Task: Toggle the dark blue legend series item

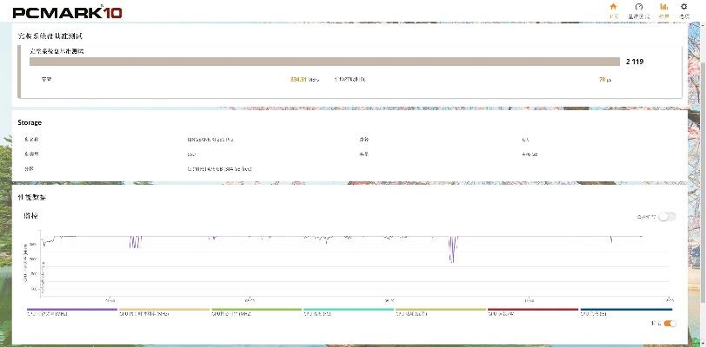Action: coord(626,311)
